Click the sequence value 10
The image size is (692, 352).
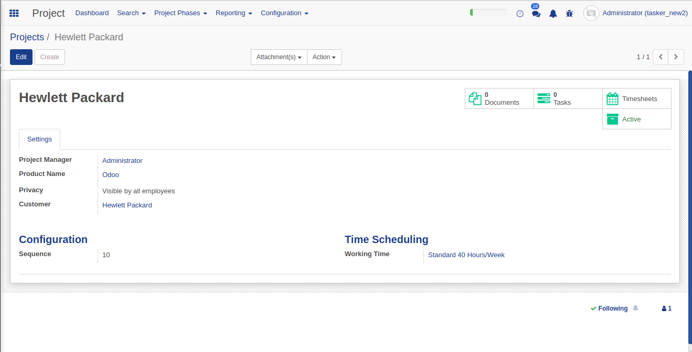[x=106, y=255]
